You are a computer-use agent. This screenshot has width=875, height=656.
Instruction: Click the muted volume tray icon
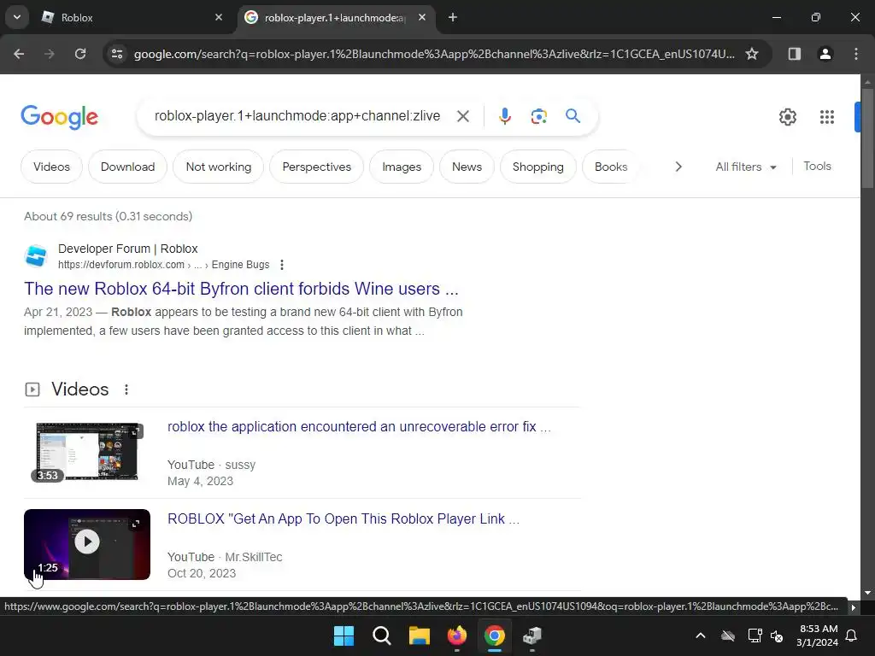pyautogui.click(x=776, y=635)
